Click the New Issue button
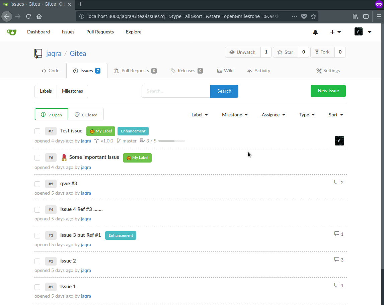Viewport: 384px width, 305px height. 328,91
